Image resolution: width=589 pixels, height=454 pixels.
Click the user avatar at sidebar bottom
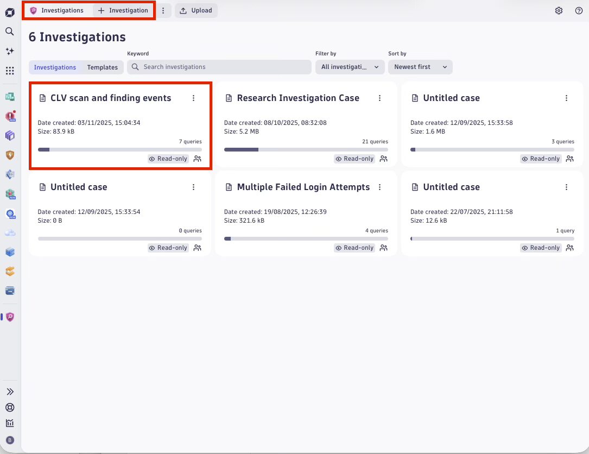[9, 440]
